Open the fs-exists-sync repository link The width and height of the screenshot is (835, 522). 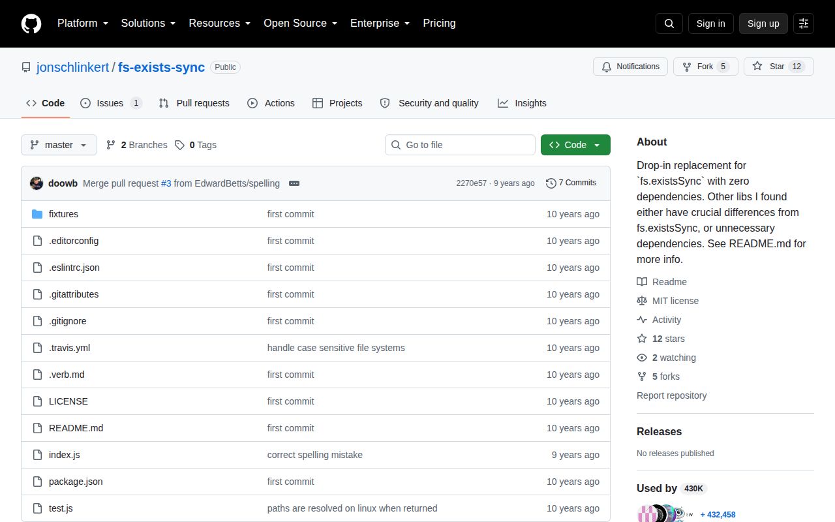click(161, 67)
